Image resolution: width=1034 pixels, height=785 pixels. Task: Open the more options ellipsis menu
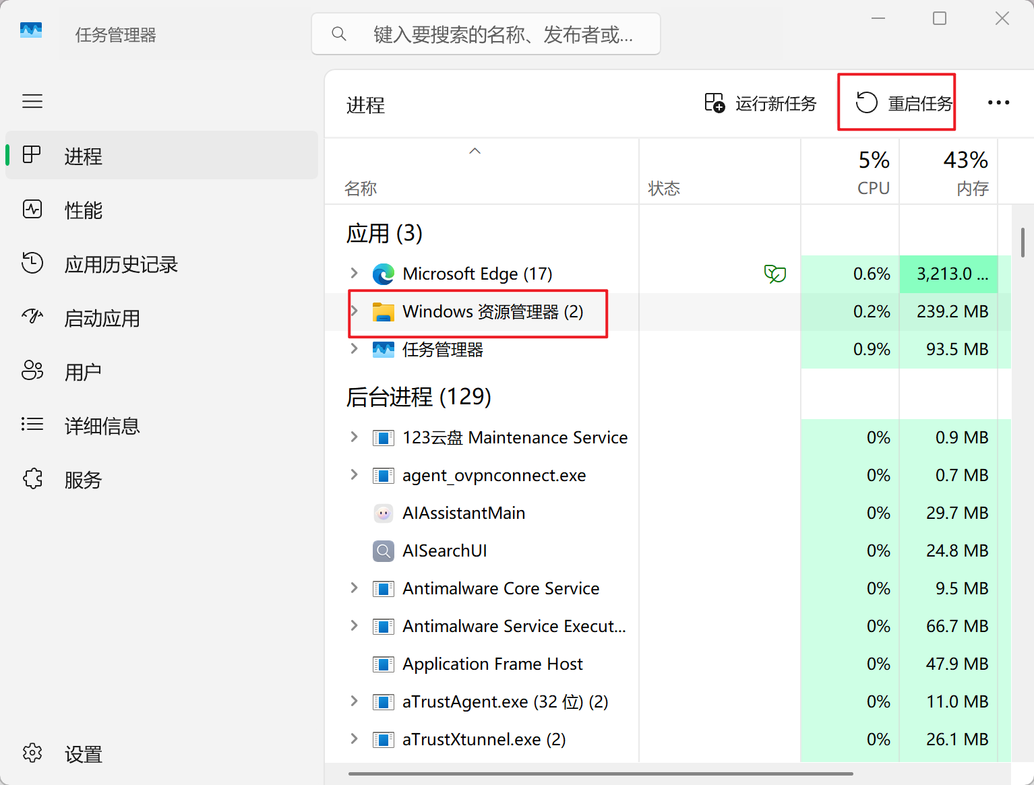[x=998, y=102]
